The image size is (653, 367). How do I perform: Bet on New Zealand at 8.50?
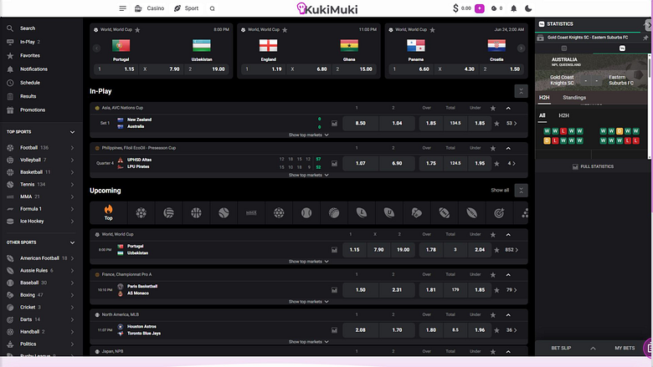pos(360,124)
